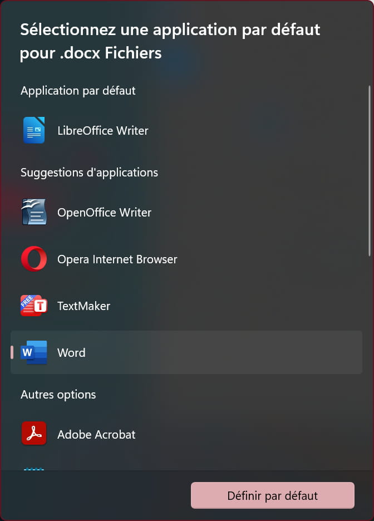The width and height of the screenshot is (374, 521).
Task: Click the blue Word icon
Action: pyautogui.click(x=34, y=352)
